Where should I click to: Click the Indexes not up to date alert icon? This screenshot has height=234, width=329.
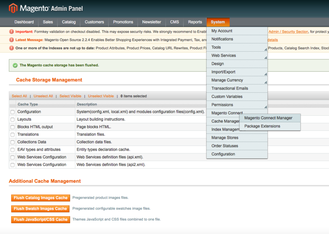pyautogui.click(x=11, y=48)
